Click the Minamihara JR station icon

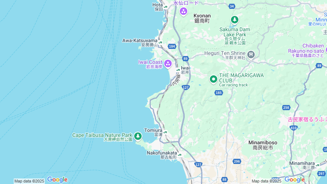(317, 165)
